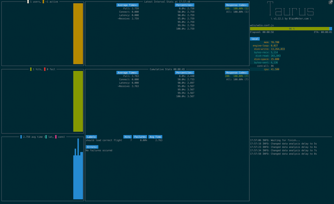Image resolution: width=334 pixels, height=204 pixels.
Task: Click the 'v1.12.1 by BlazeMeter.com' version text
Action: coord(291,18)
